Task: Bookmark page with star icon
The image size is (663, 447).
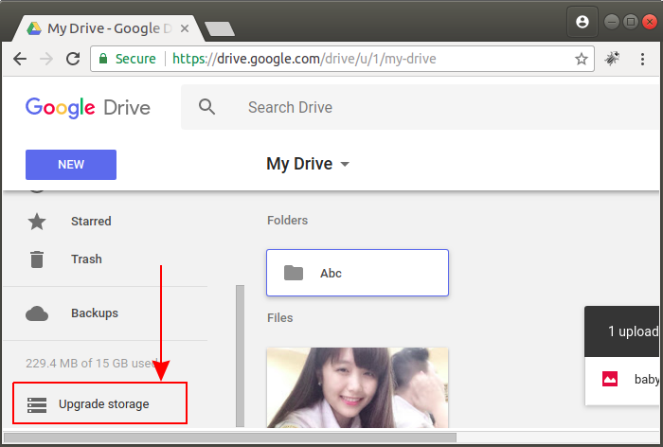Action: pyautogui.click(x=582, y=59)
